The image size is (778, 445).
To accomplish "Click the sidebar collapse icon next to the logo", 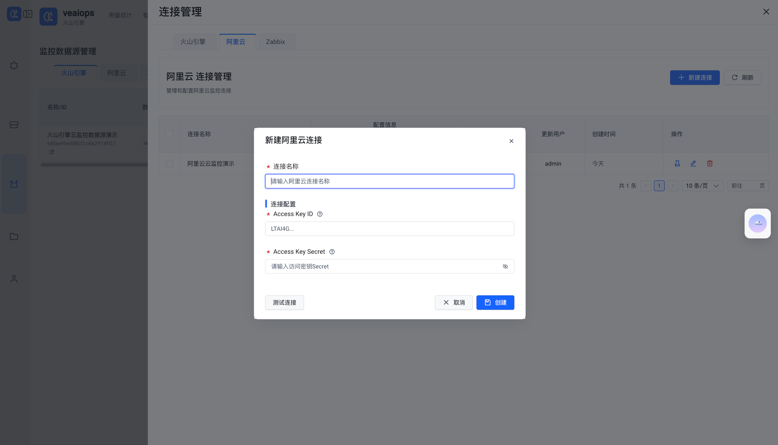I will tap(28, 14).
